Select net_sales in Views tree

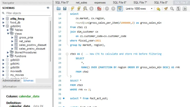click(25, 41)
